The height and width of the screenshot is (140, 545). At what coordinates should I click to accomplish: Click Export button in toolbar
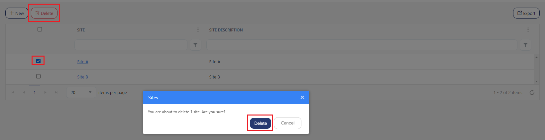[x=526, y=13]
